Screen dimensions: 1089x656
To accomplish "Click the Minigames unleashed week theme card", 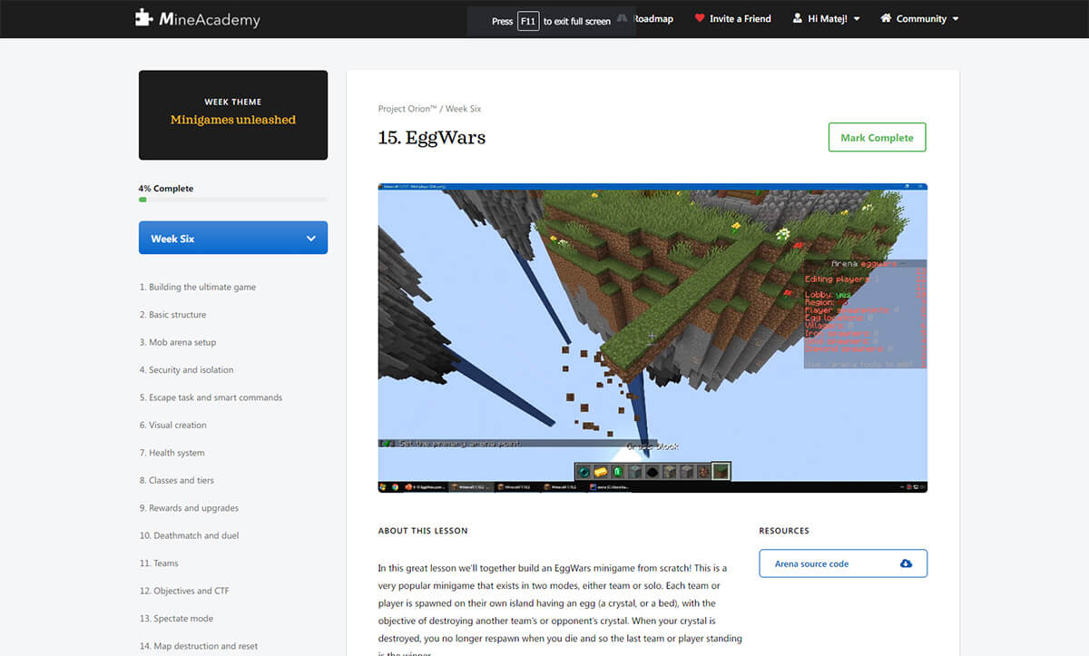I will [x=233, y=115].
